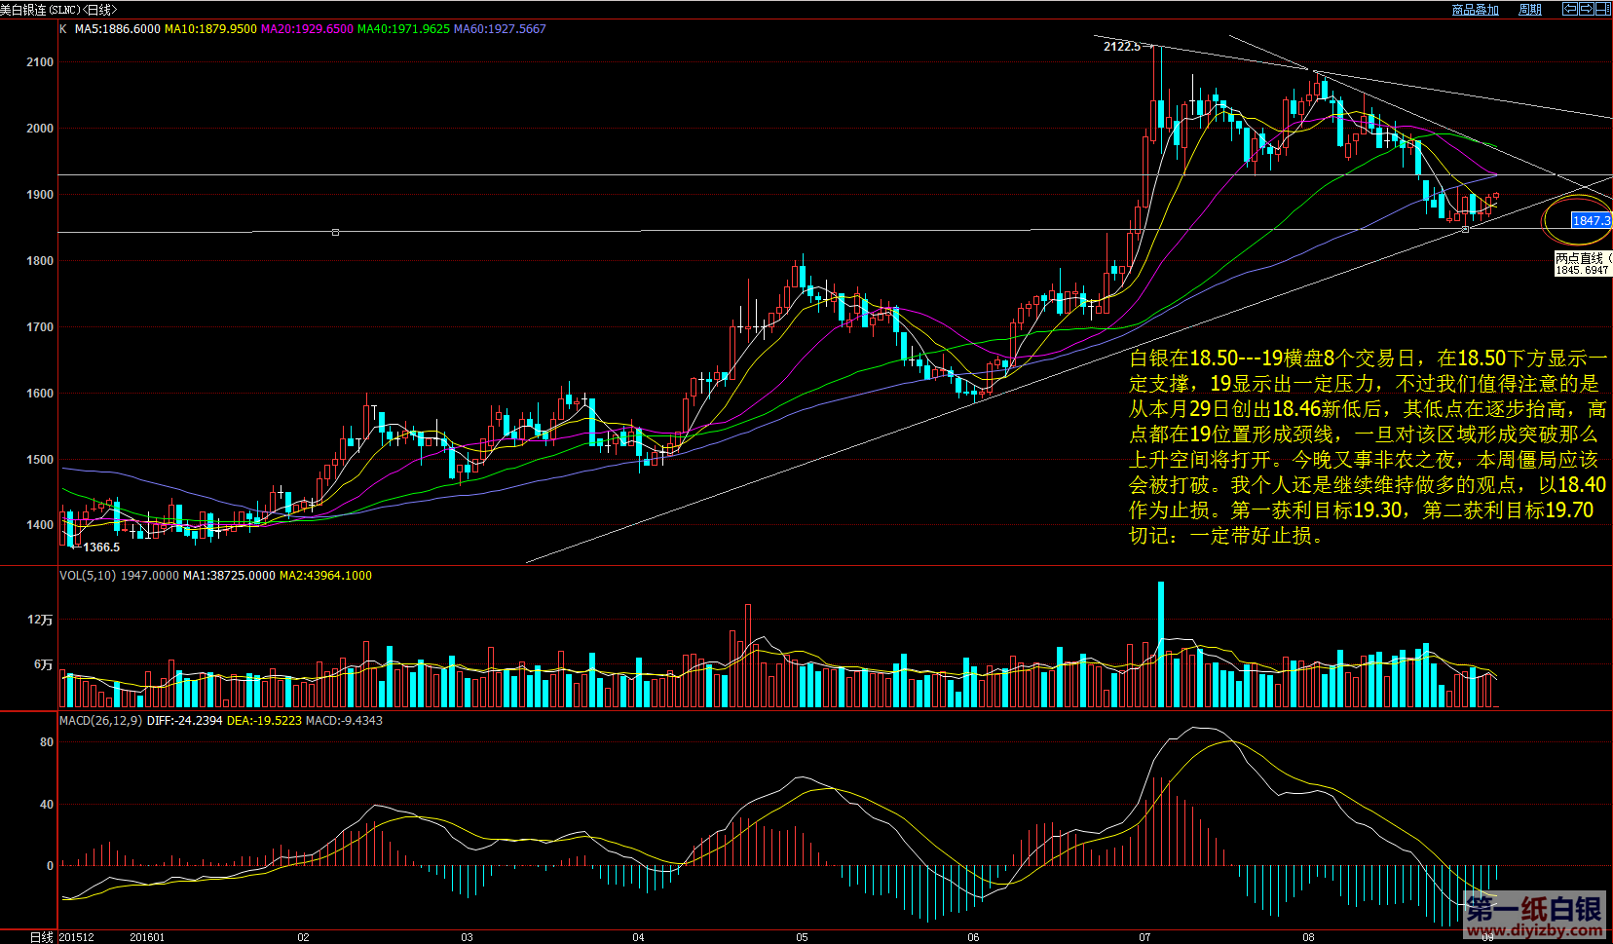The width and height of the screenshot is (1613, 944).
Task: Click the MACD(26,12,9) indicator header
Action: pyautogui.click(x=100, y=721)
